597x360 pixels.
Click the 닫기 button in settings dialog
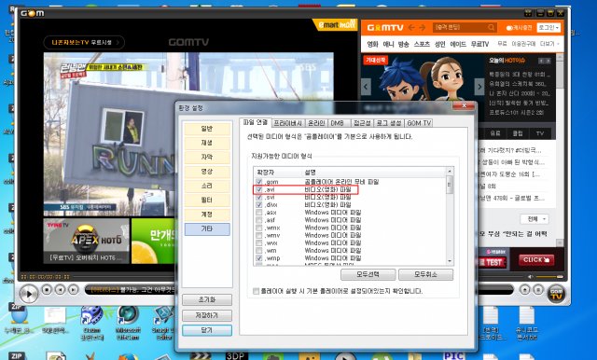207,330
